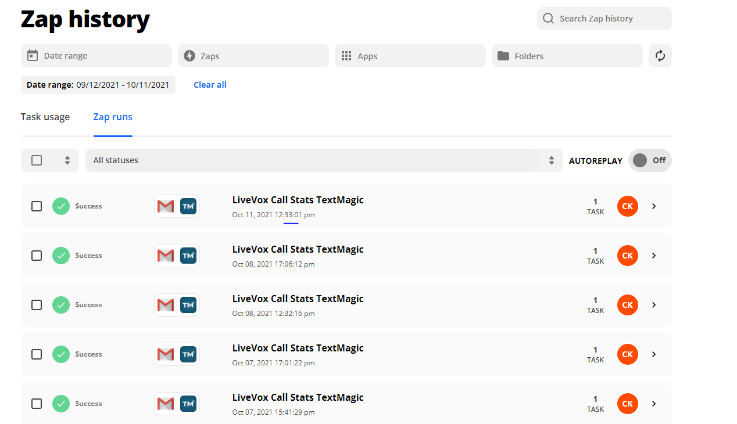This screenshot has width=737, height=424.
Task: Click the grid Apps icon
Action: coord(346,56)
